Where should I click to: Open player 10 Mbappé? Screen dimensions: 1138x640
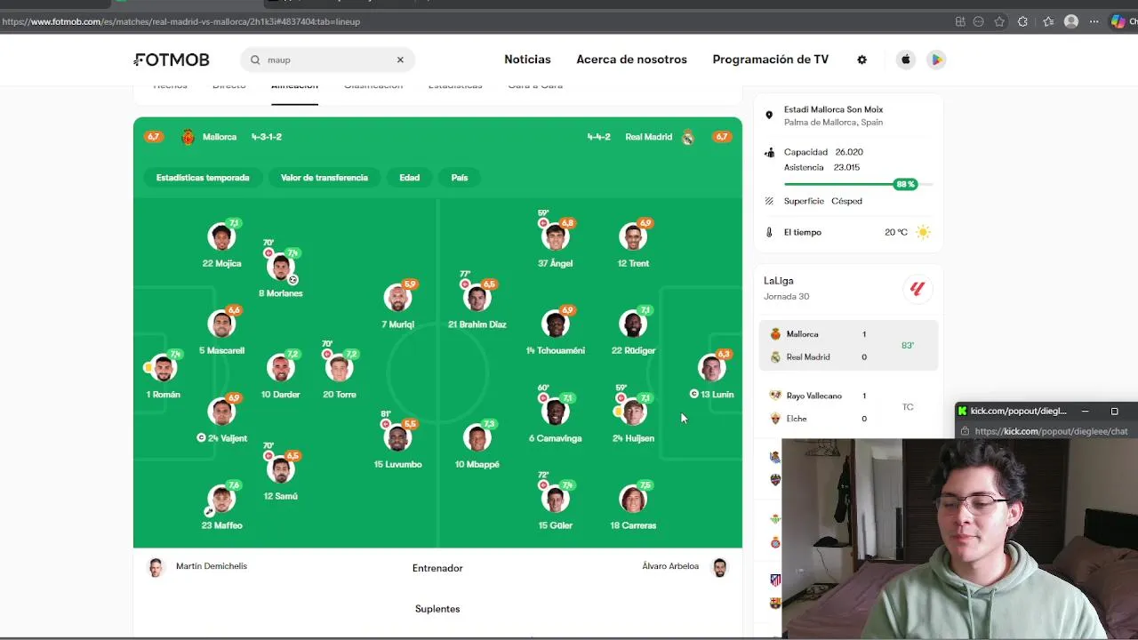coord(477,444)
